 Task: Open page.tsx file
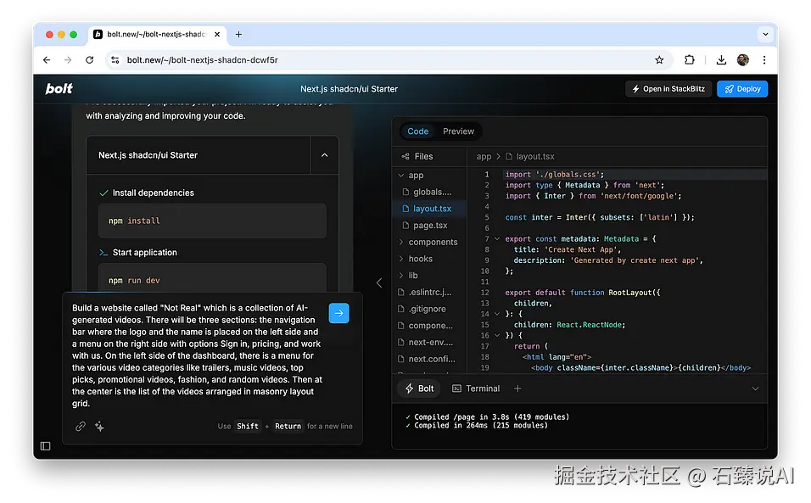coord(429,226)
